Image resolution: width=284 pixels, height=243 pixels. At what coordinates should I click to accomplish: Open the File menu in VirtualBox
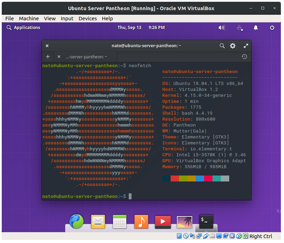click(9, 19)
